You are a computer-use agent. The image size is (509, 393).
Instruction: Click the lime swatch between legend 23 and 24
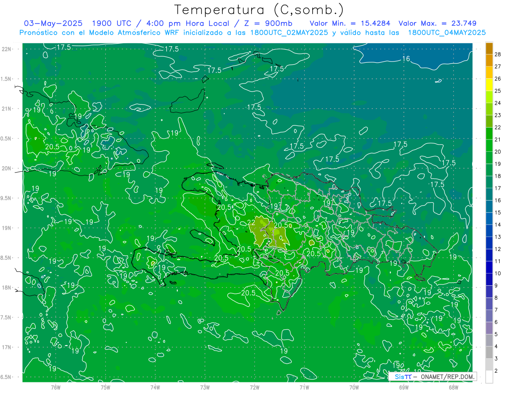pyautogui.click(x=489, y=109)
